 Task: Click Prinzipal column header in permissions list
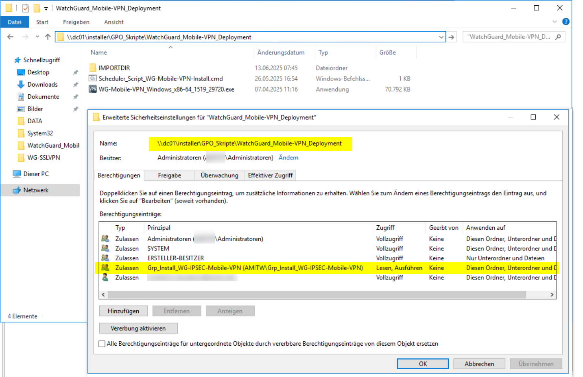pos(159,228)
